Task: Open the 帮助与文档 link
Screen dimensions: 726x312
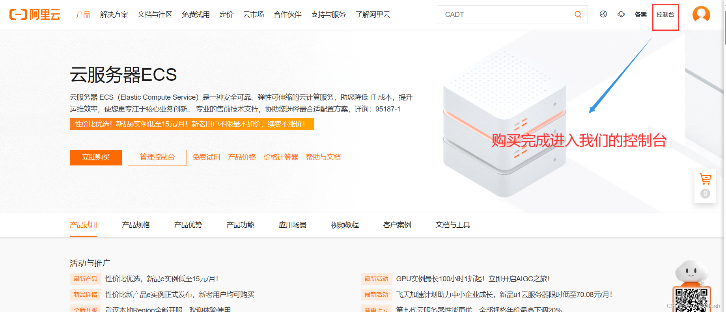Action: (323, 157)
